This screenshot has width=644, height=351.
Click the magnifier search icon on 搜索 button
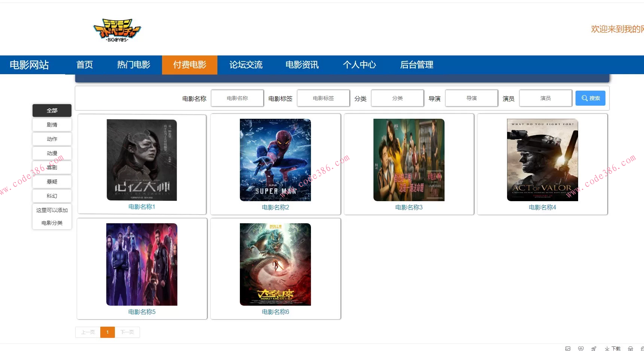(x=585, y=98)
